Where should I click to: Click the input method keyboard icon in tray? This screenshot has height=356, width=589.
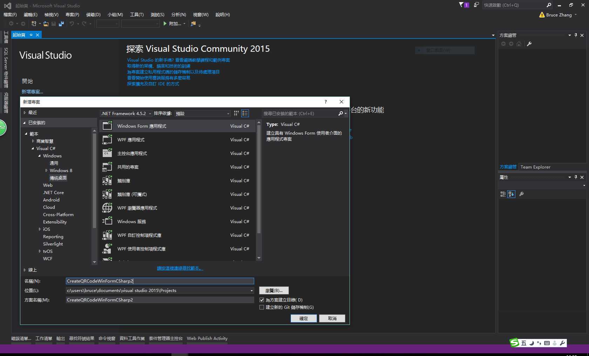547,343
